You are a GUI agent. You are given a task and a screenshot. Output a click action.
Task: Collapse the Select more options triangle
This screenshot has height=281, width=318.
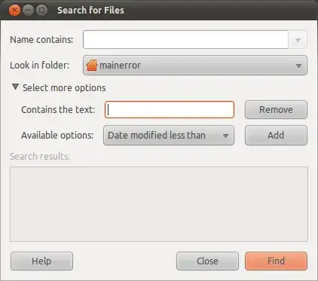[15, 87]
